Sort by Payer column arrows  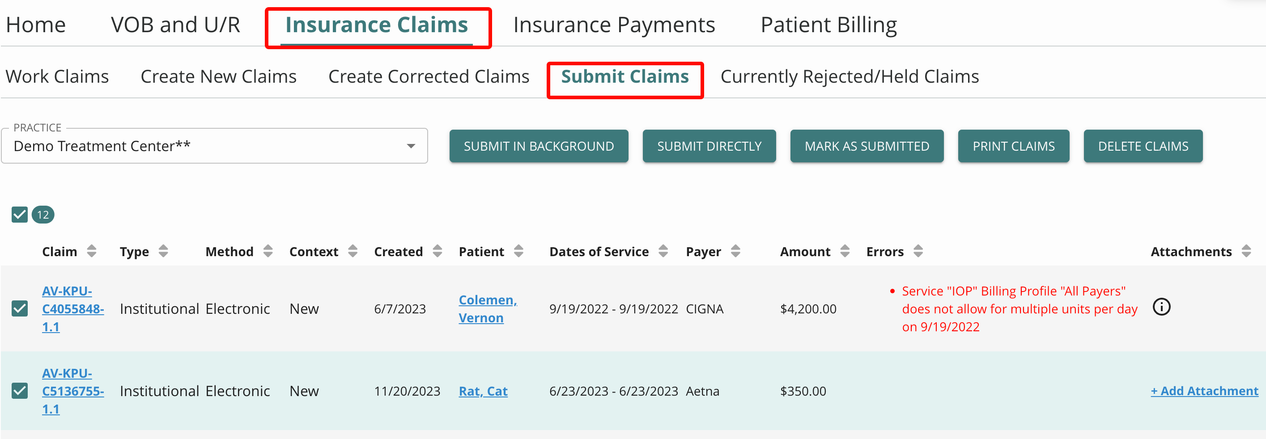coord(735,251)
